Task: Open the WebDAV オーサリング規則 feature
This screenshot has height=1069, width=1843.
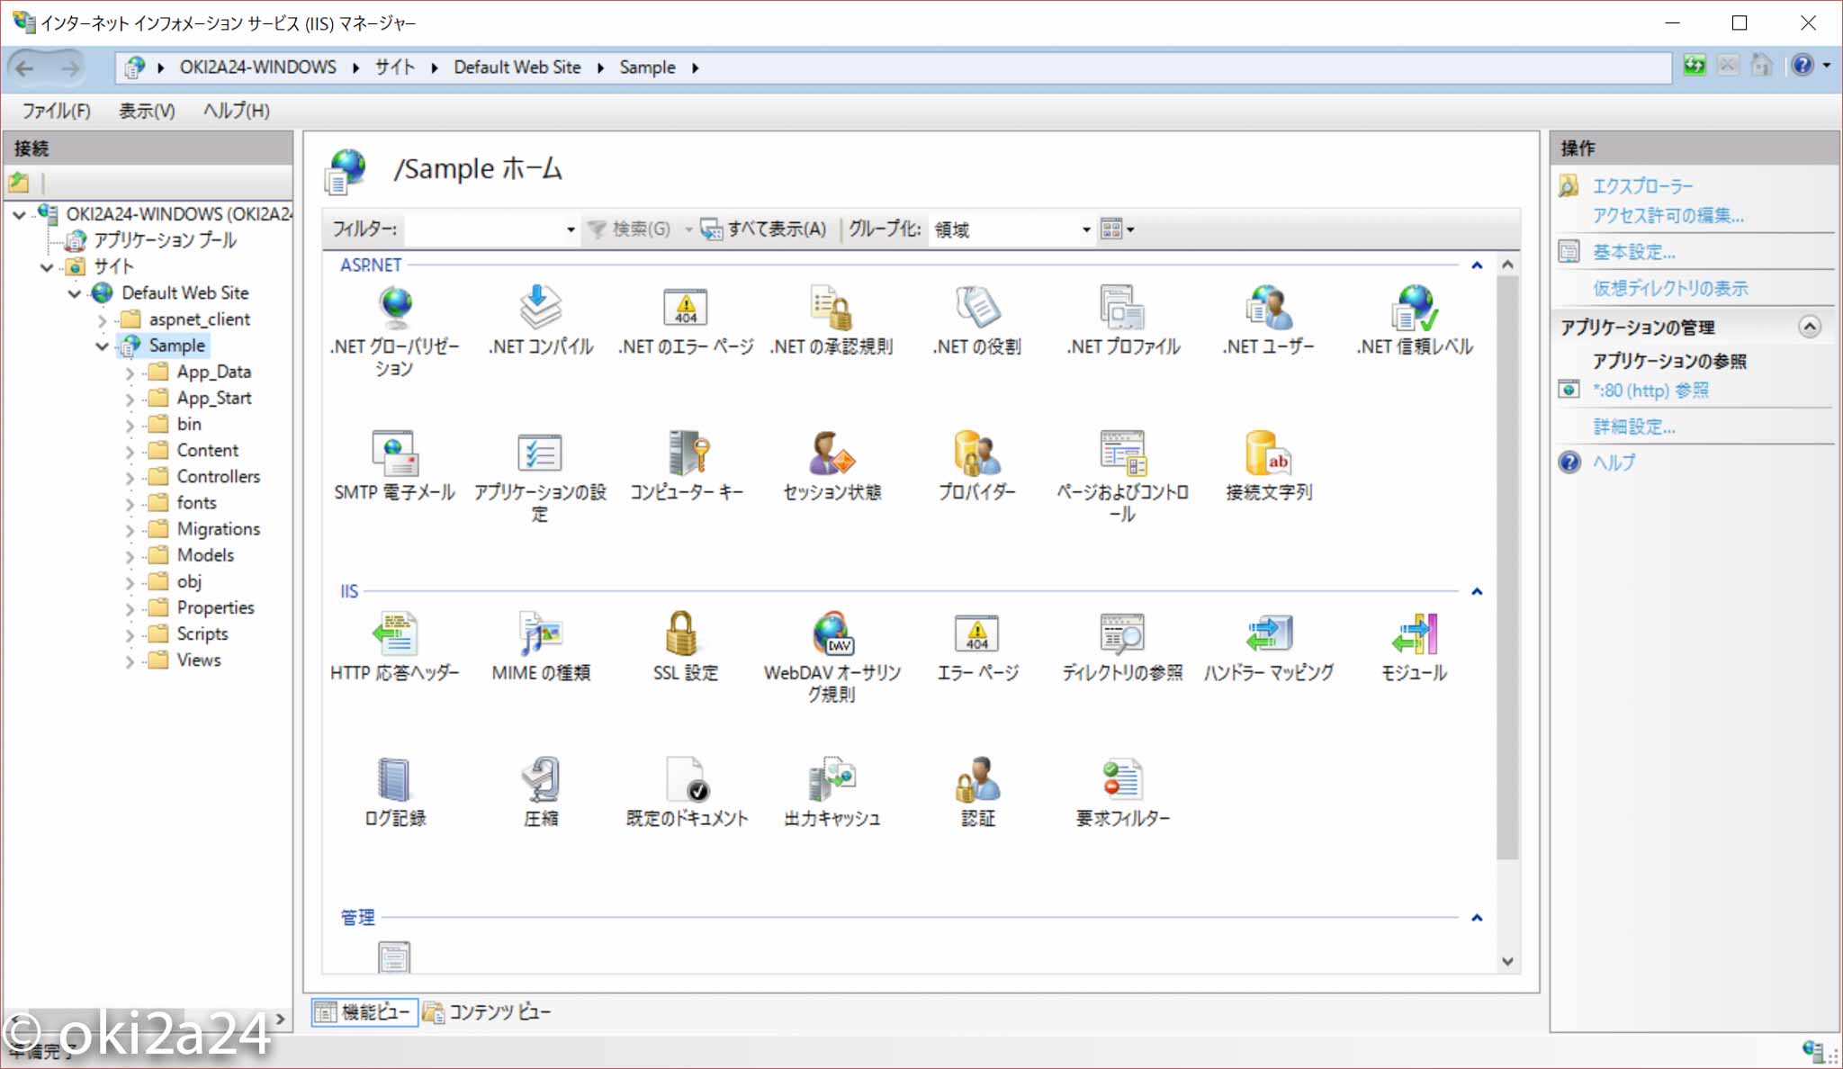Action: pyautogui.click(x=832, y=634)
